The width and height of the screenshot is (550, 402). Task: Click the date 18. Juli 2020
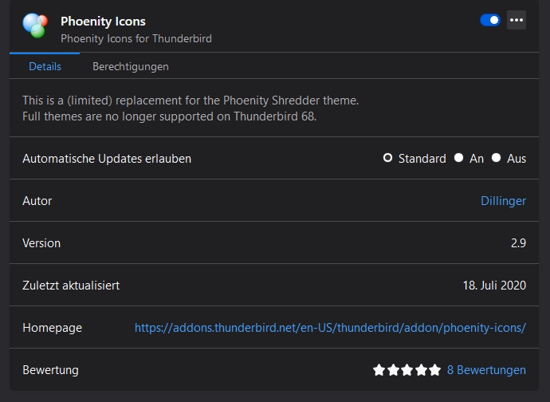click(x=494, y=286)
